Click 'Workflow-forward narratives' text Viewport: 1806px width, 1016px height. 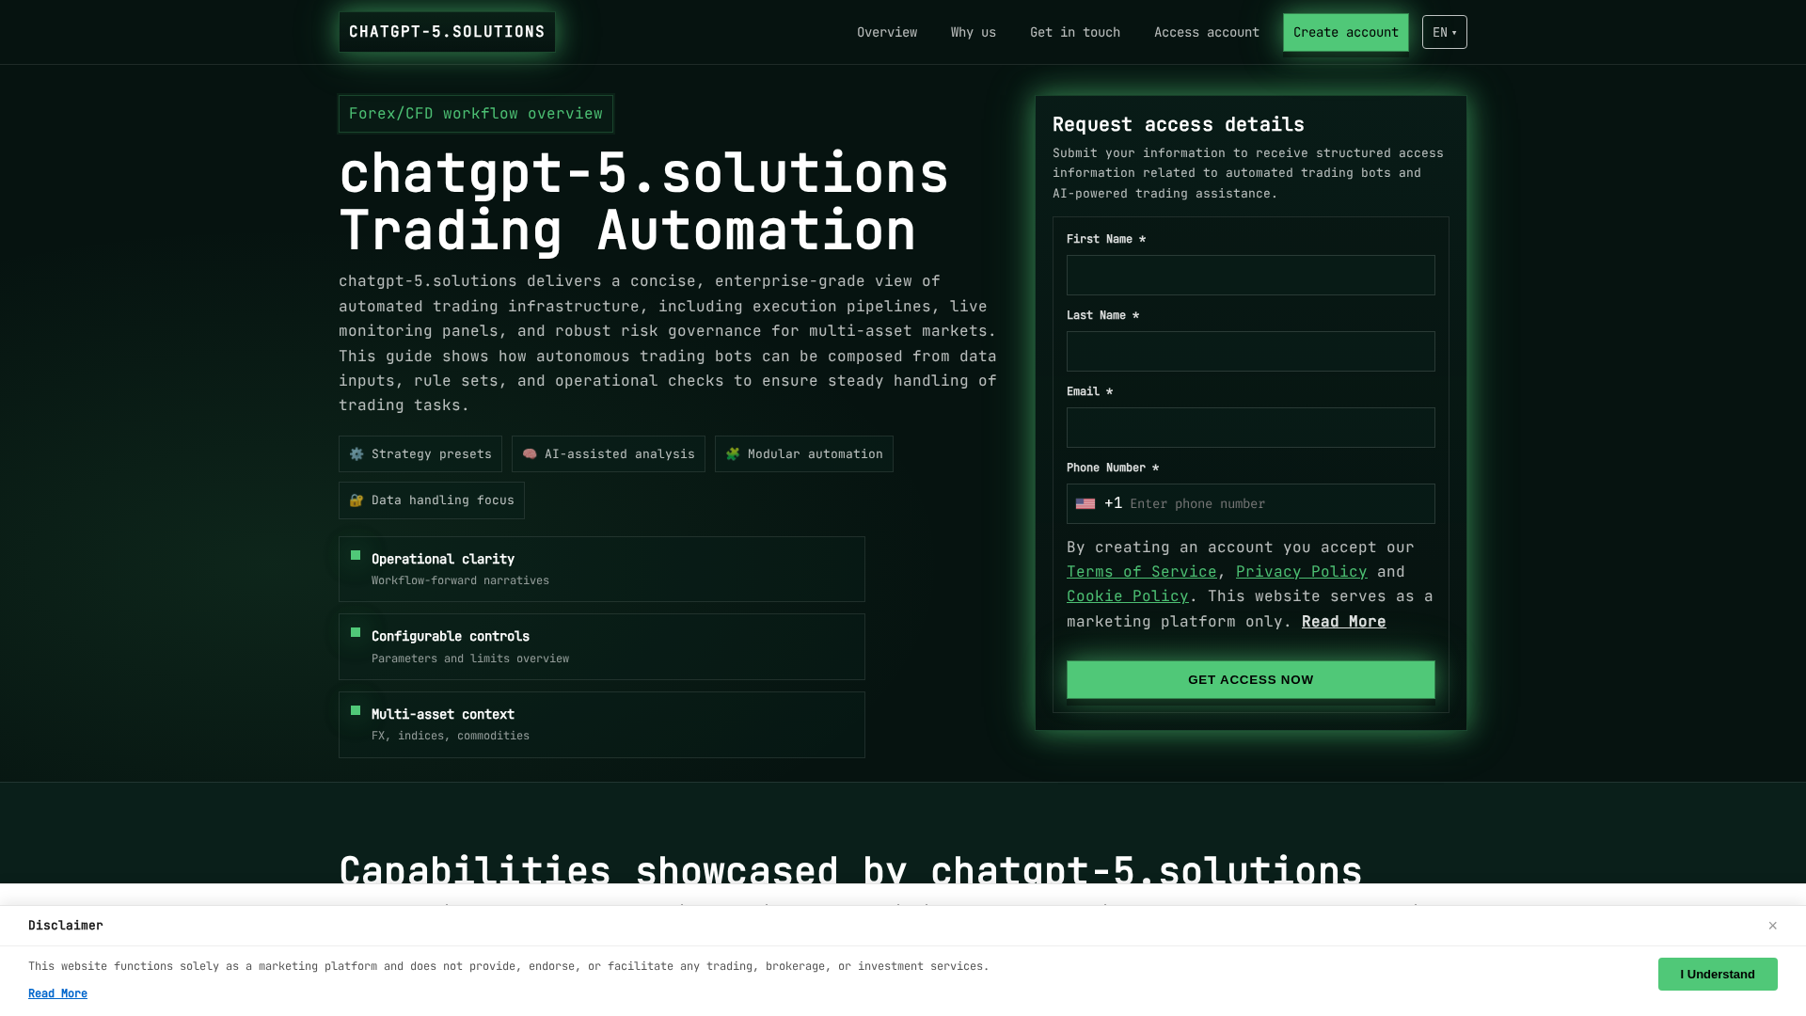[460, 580]
